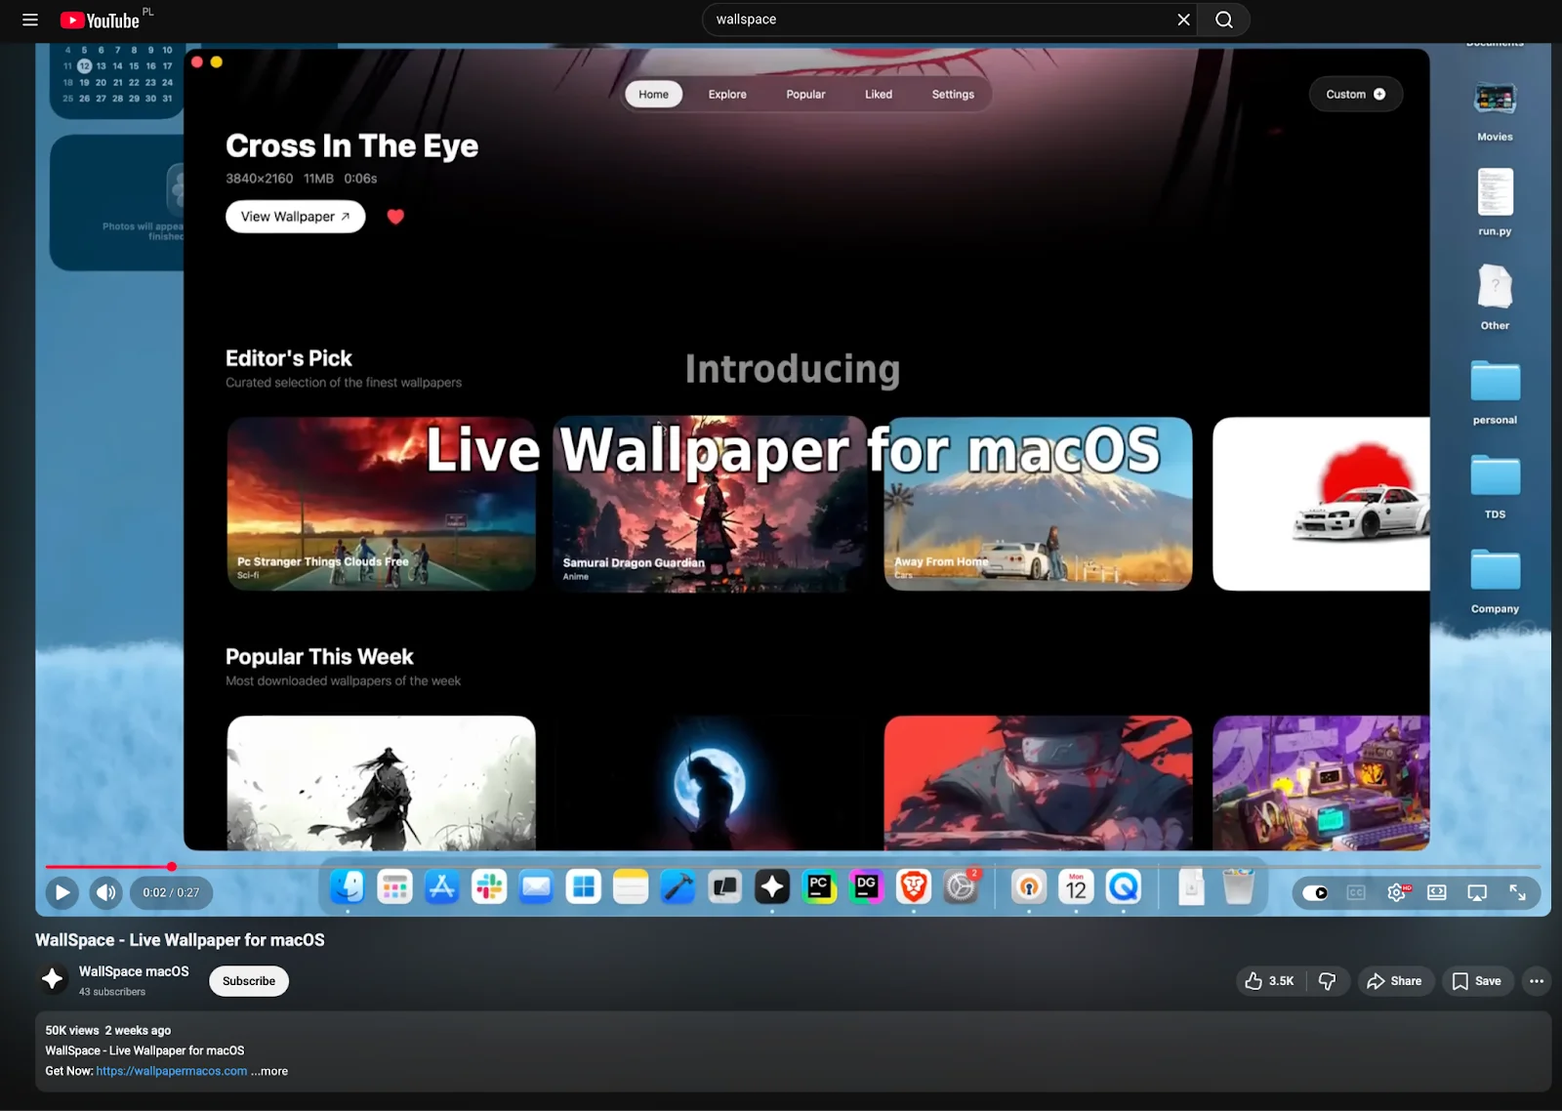
Task: Open the YouTube home via the logo
Action: coord(102,20)
